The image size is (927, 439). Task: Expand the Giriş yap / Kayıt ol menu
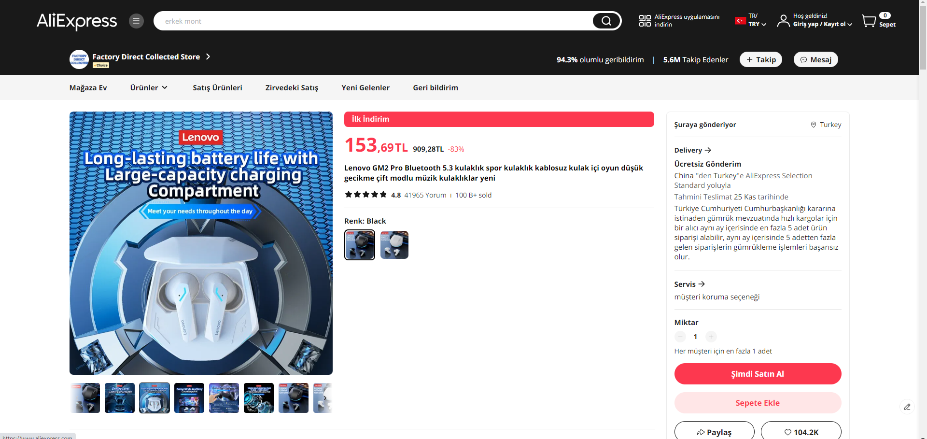pos(823,24)
